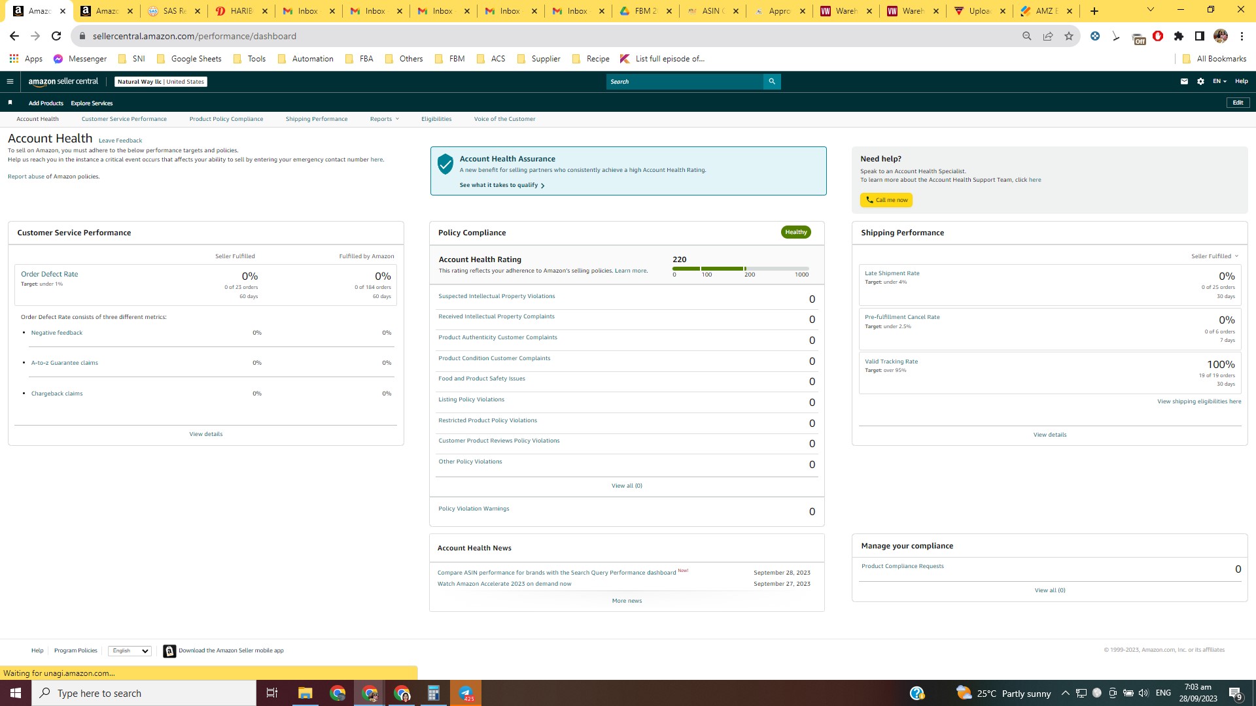Go to the Shipping Performance tab

(317, 119)
